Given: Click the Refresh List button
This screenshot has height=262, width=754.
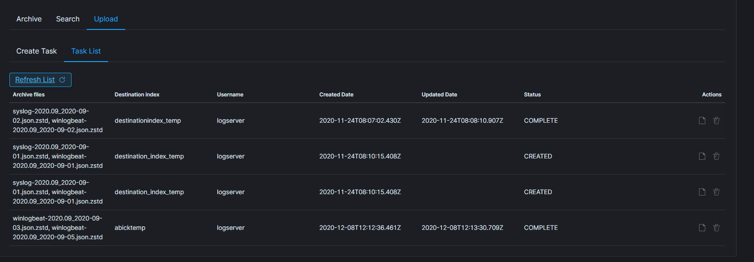Looking at the screenshot, I should click(40, 80).
